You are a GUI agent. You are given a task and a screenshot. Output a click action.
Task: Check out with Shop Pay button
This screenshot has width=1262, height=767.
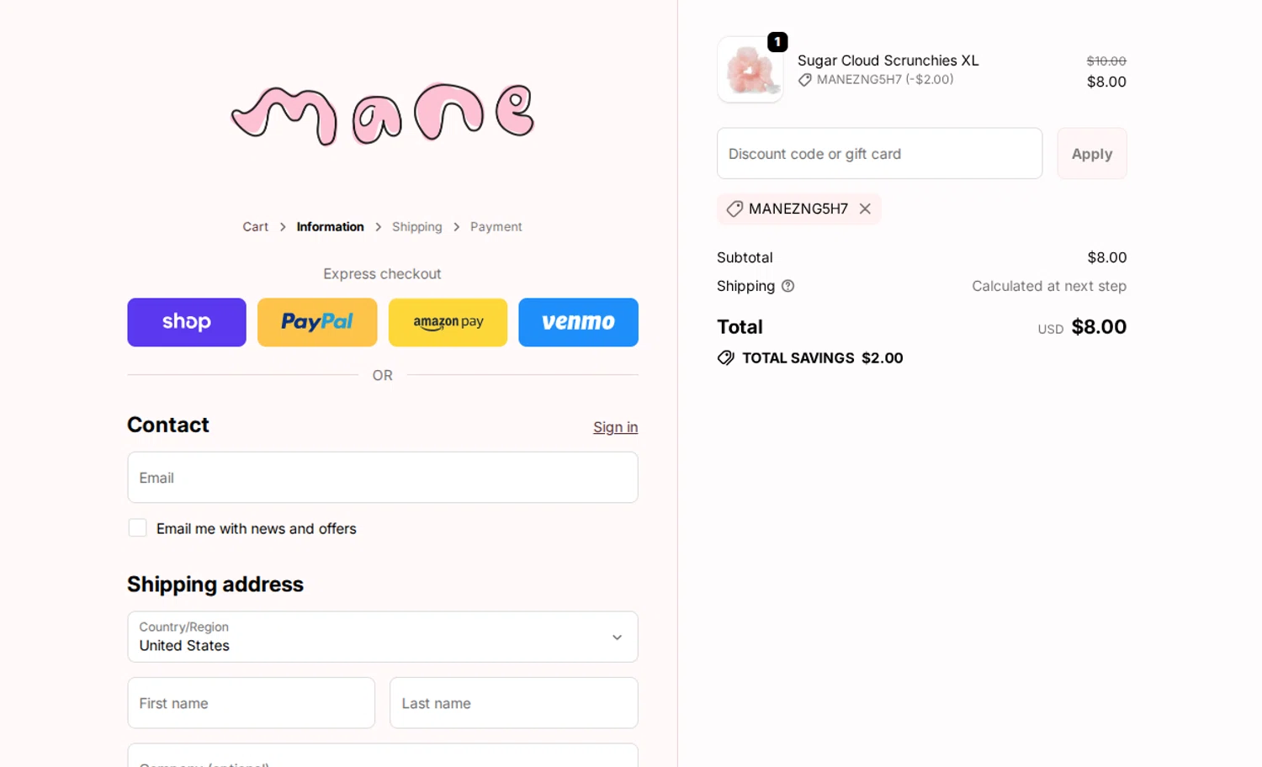[187, 322]
